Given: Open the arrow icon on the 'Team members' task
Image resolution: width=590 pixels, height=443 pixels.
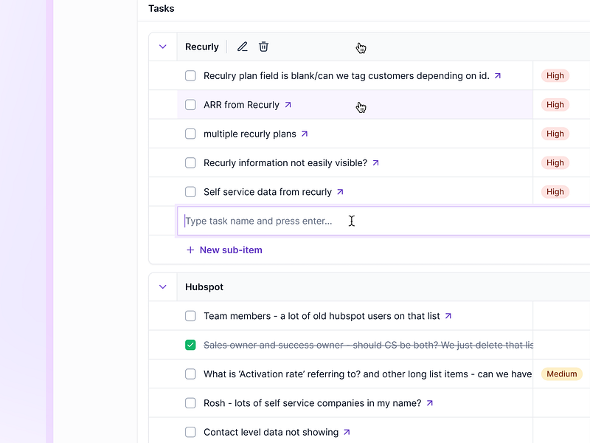Looking at the screenshot, I should click(x=449, y=315).
